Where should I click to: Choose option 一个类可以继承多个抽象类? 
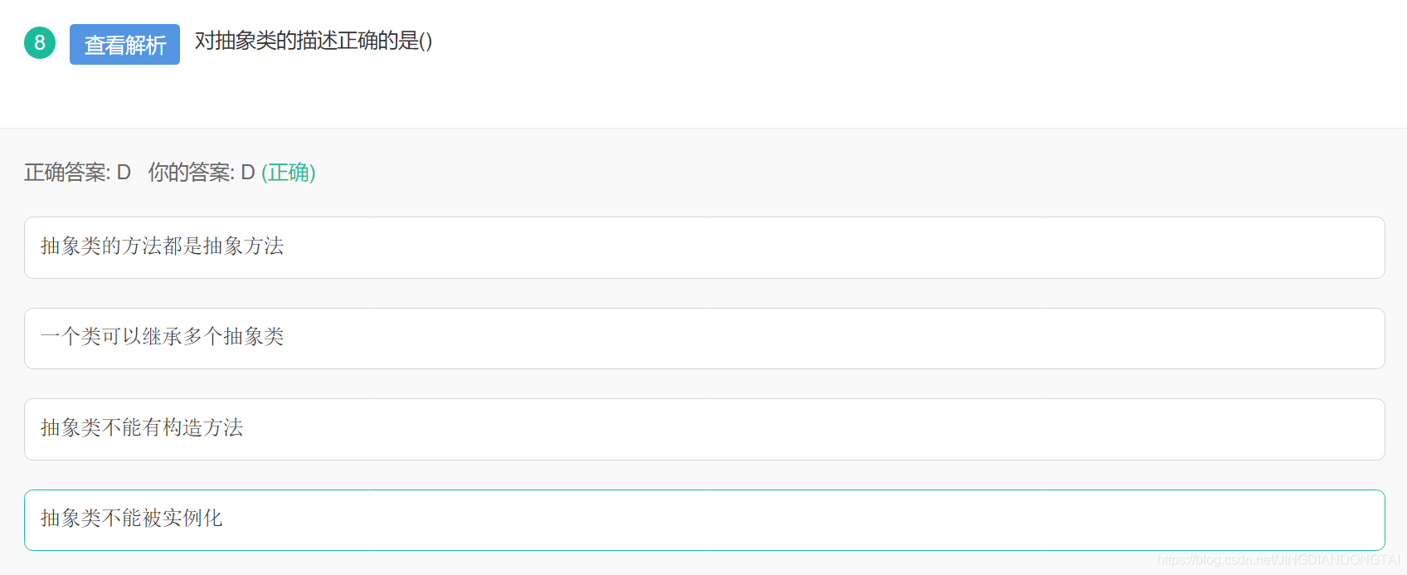tap(704, 339)
